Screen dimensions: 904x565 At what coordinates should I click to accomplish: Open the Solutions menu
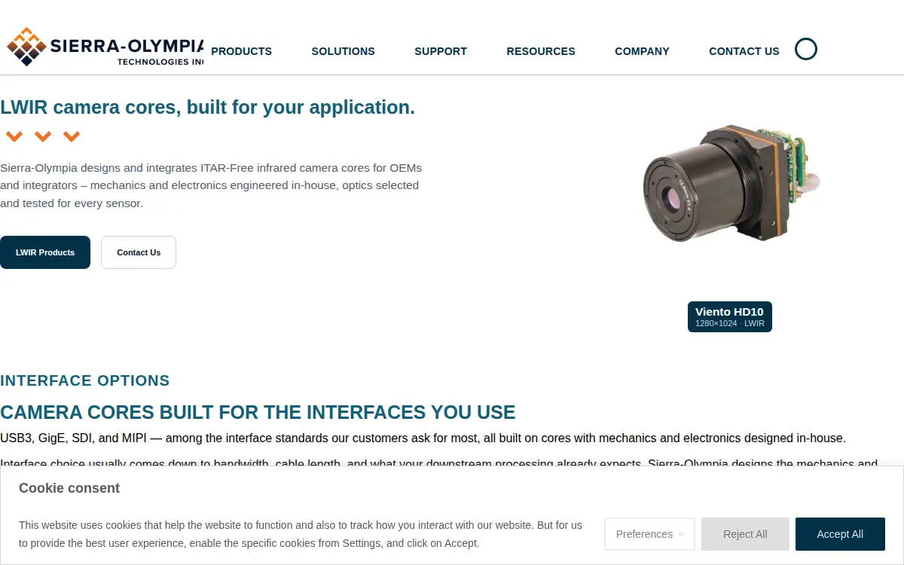coord(343,51)
